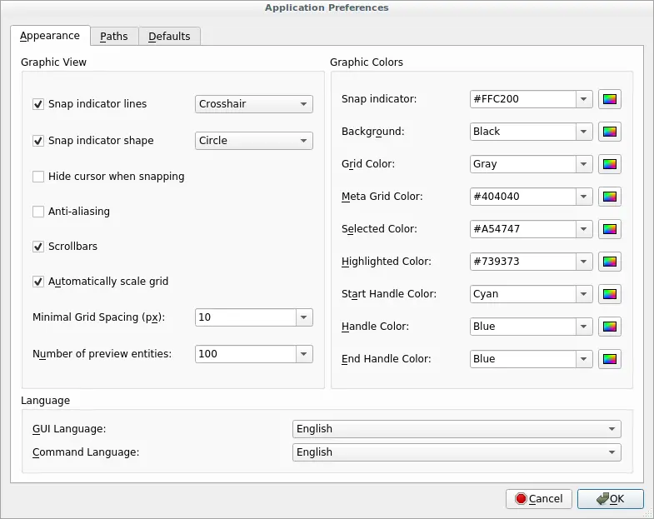Click the Handle Color picker swatch
Image resolution: width=654 pixels, height=519 pixels.
(x=610, y=327)
